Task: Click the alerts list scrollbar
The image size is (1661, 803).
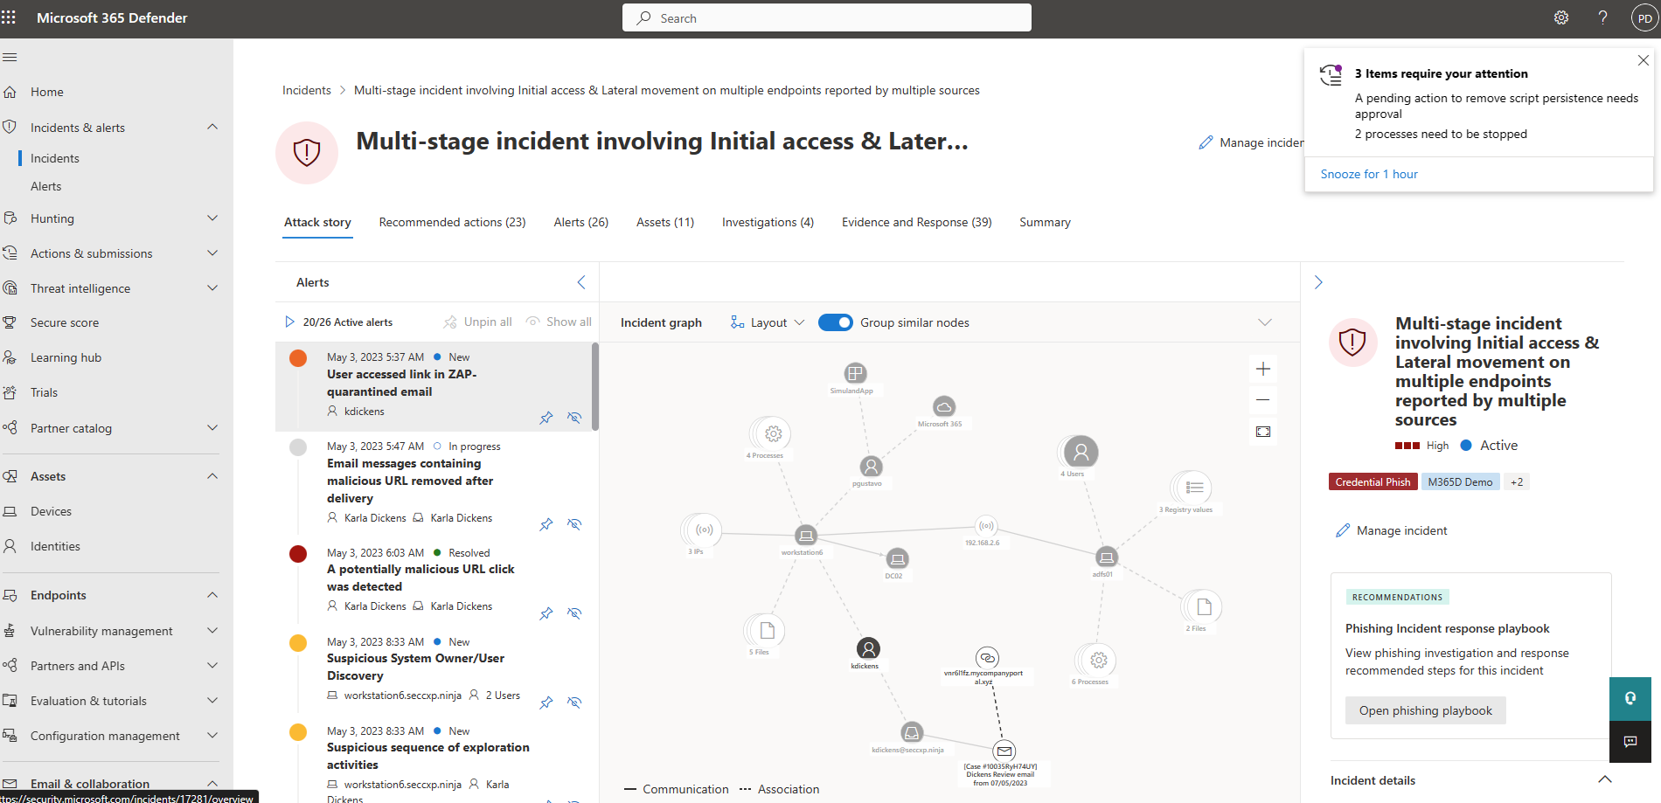Action: tap(595, 386)
